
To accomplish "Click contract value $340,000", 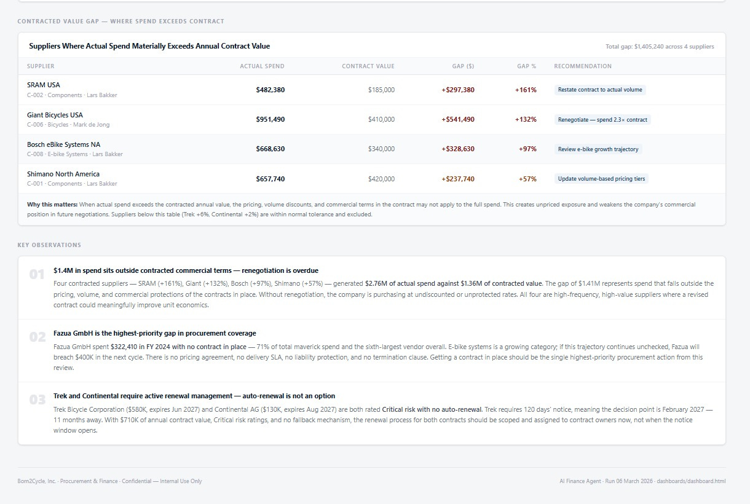I will [381, 149].
